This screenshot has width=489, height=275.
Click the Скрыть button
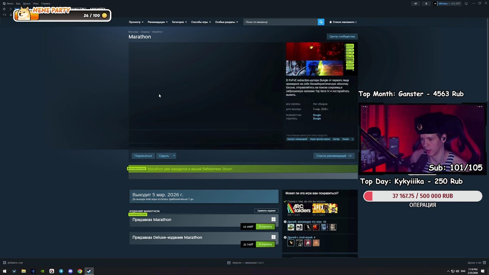[x=164, y=156]
